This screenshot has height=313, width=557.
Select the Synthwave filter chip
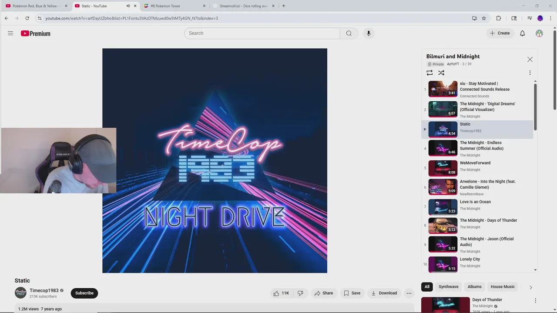click(x=448, y=286)
